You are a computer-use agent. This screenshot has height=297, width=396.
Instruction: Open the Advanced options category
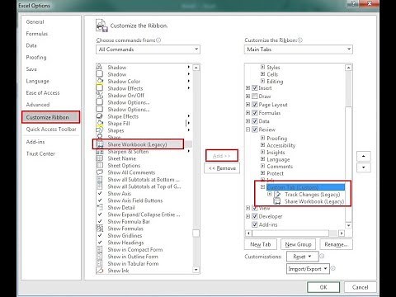pos(38,105)
